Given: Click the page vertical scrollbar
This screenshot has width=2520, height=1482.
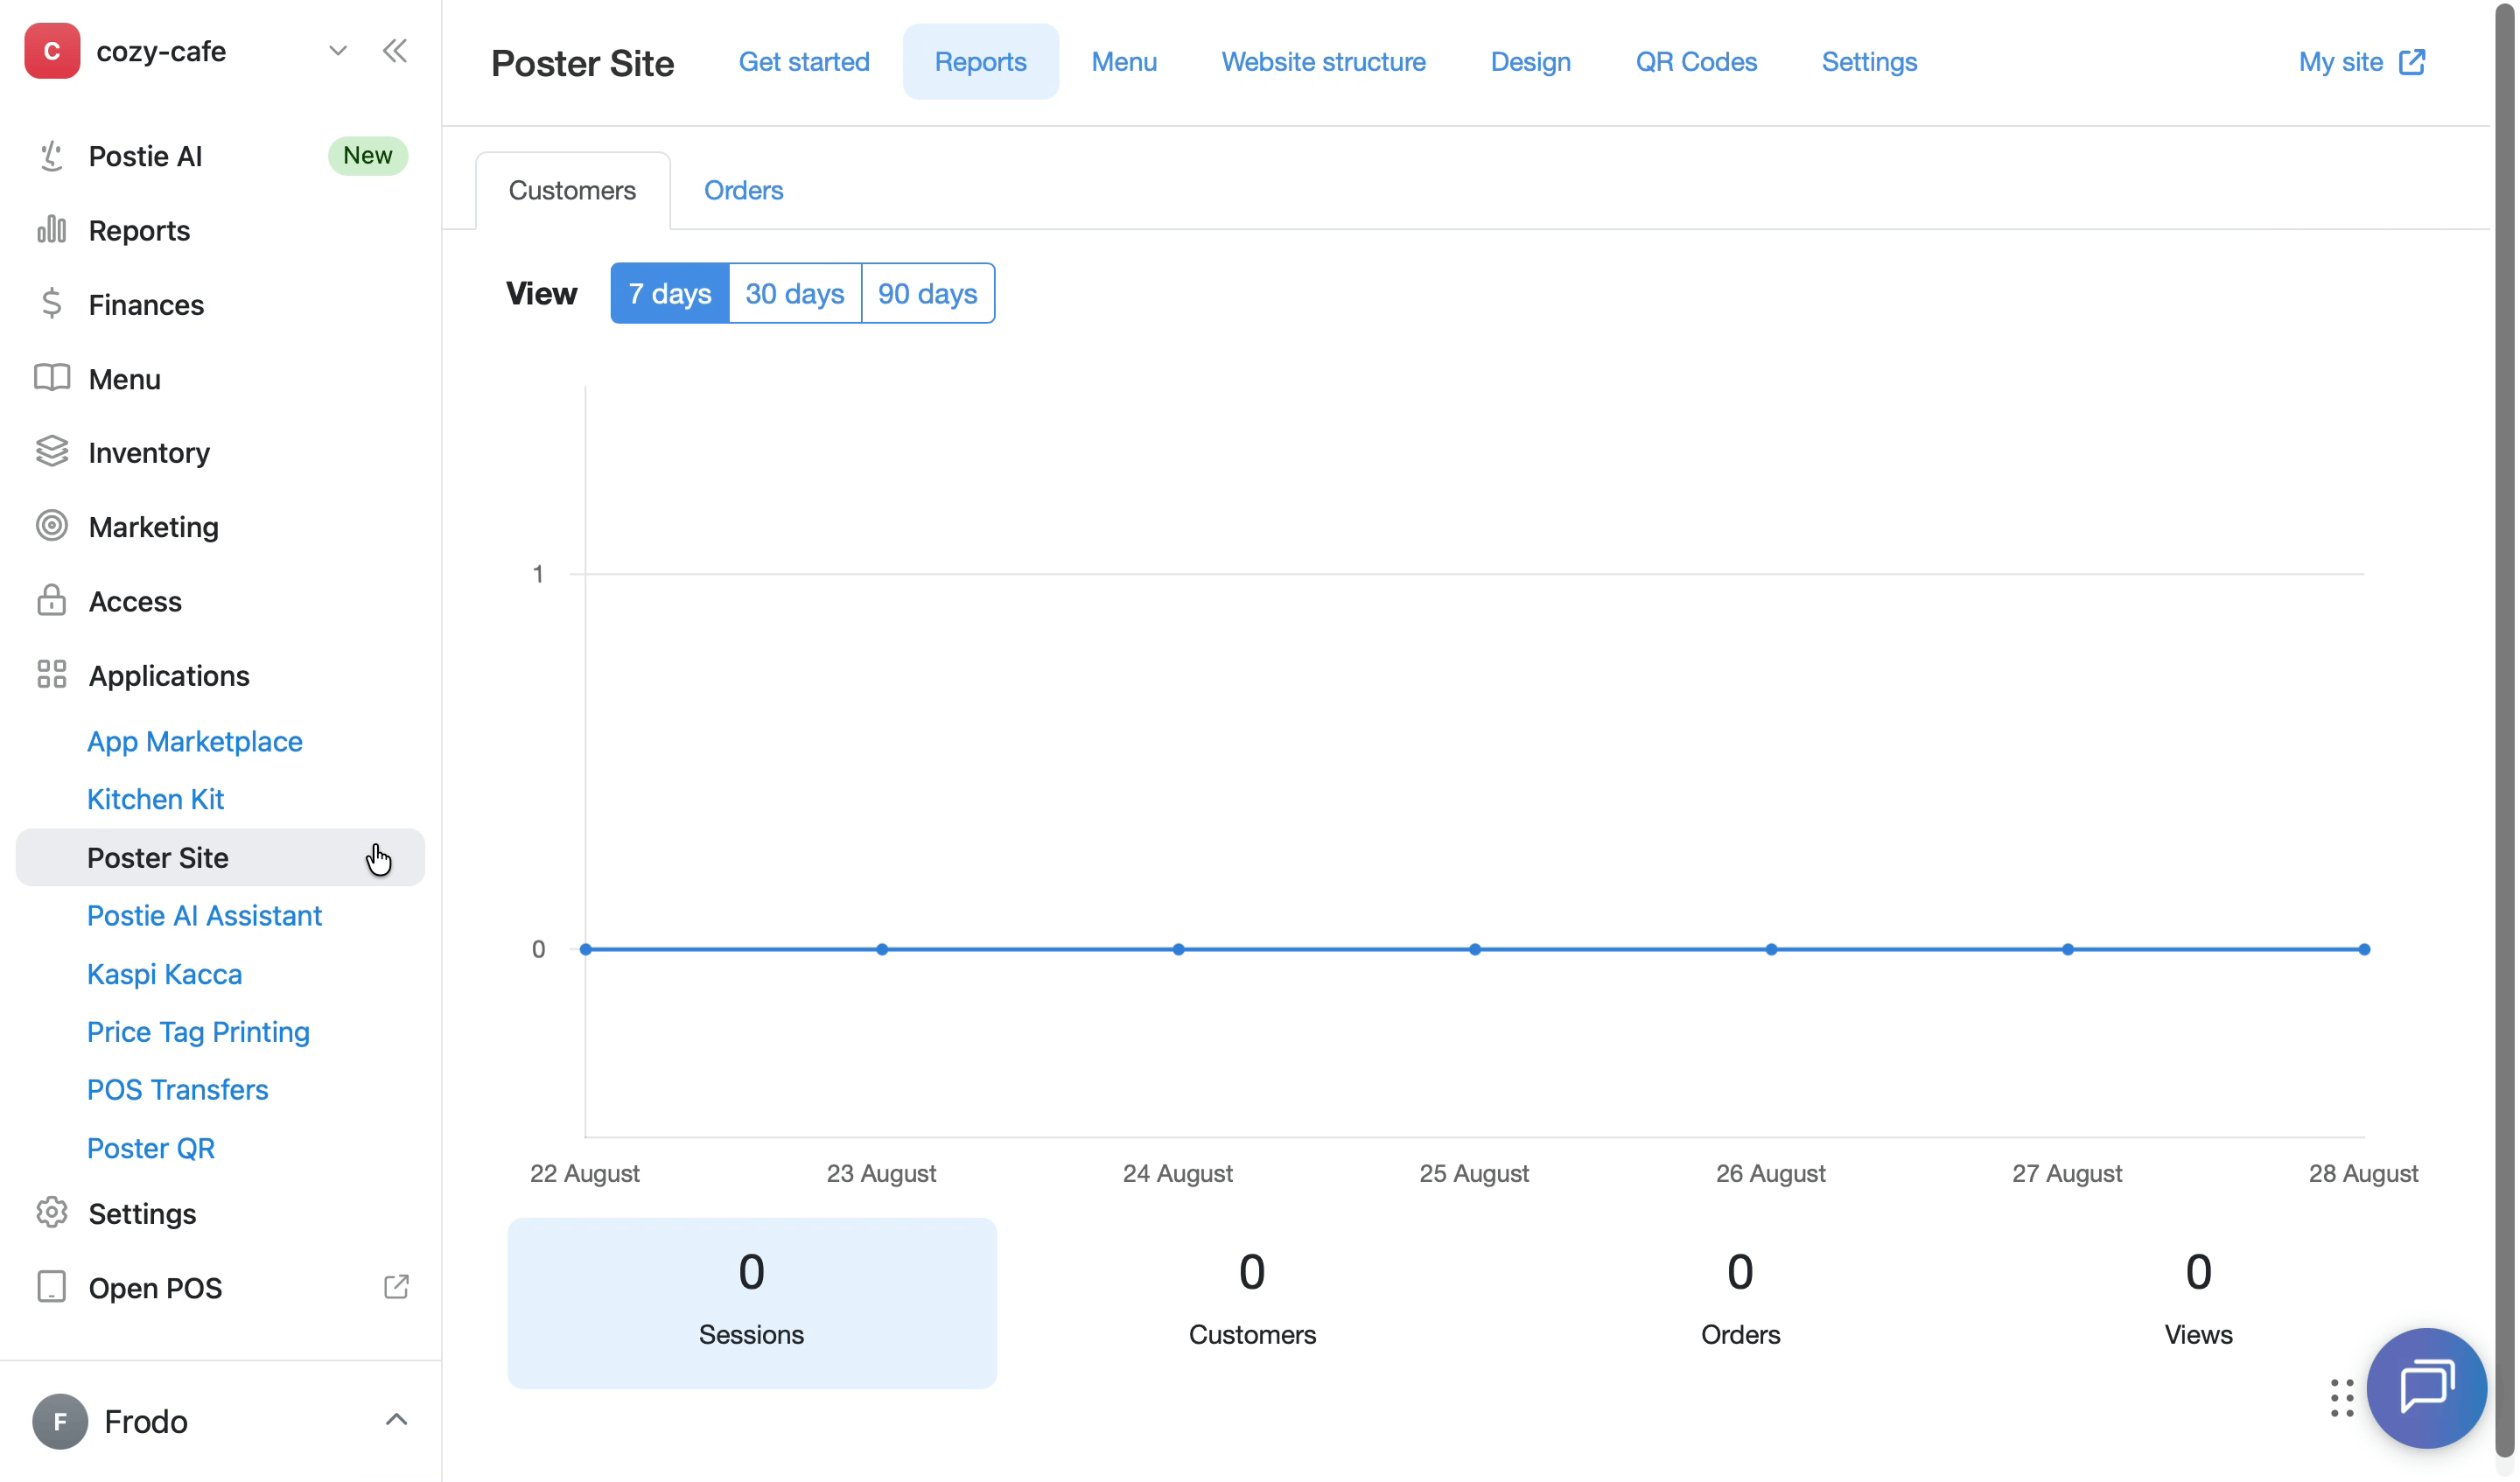Looking at the screenshot, I should (2505, 730).
